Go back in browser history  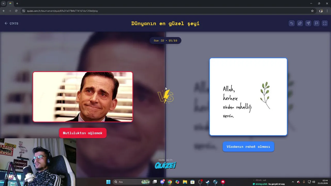(x=4, y=11)
